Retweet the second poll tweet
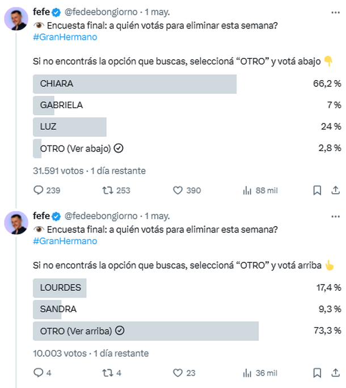The width and height of the screenshot is (346, 388). (106, 373)
